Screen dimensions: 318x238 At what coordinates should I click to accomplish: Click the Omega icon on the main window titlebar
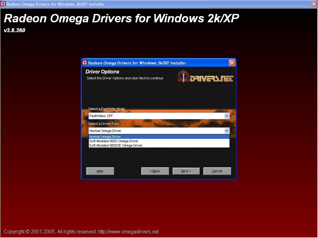pos(3,4)
